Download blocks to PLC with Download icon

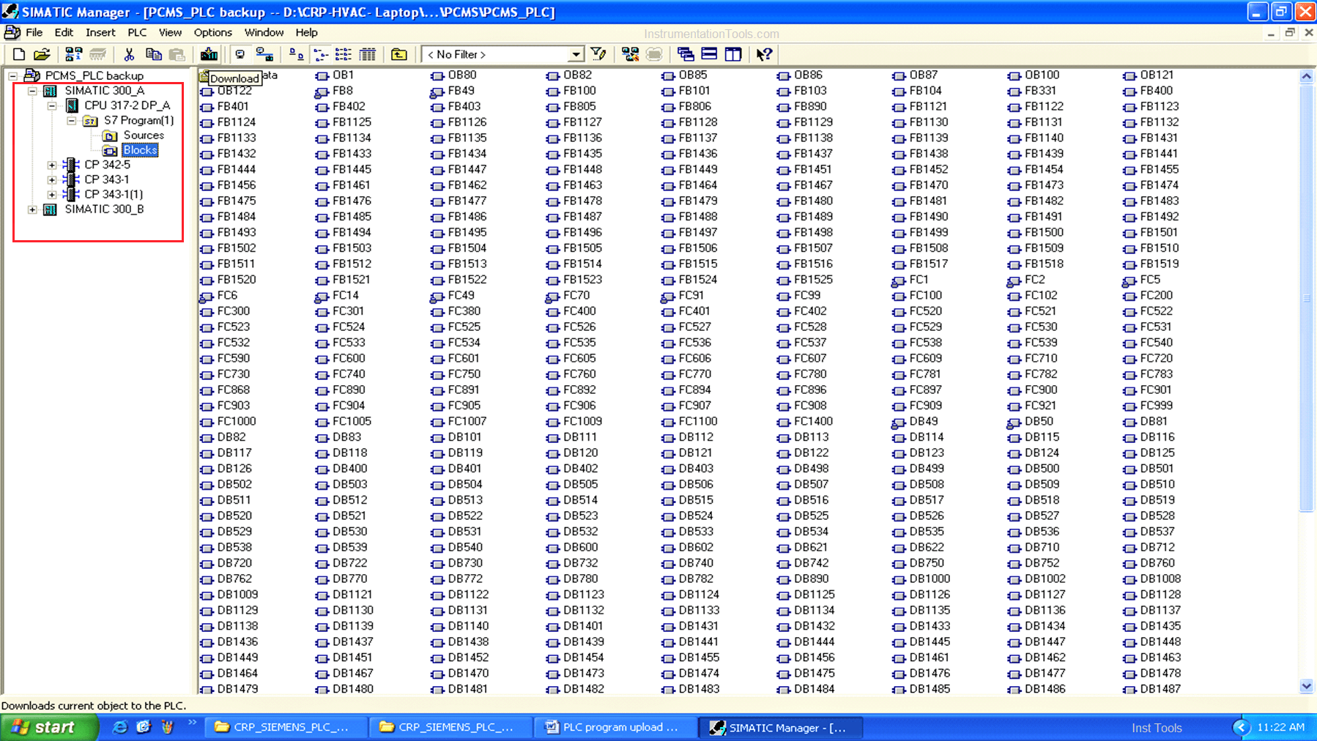click(x=209, y=54)
